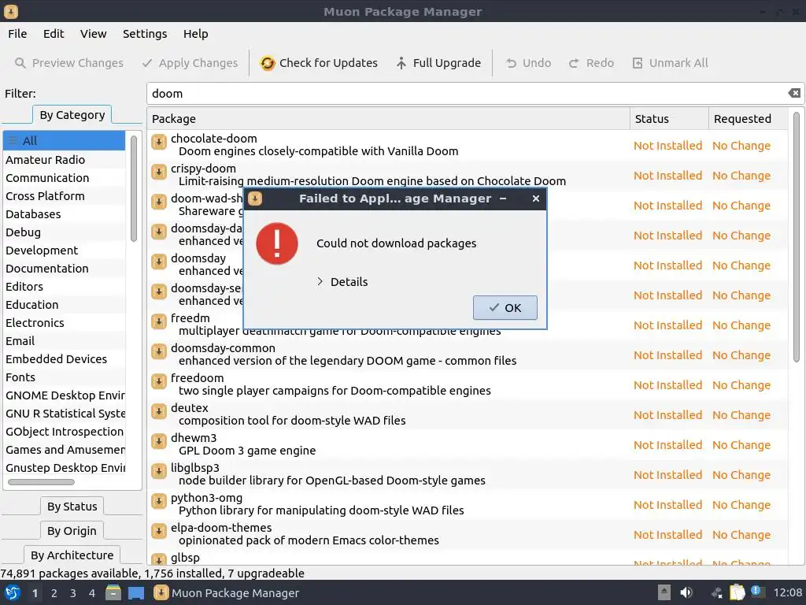806x605 pixels.
Task: Click the elpa-doom-themes package icon
Action: coord(159,530)
